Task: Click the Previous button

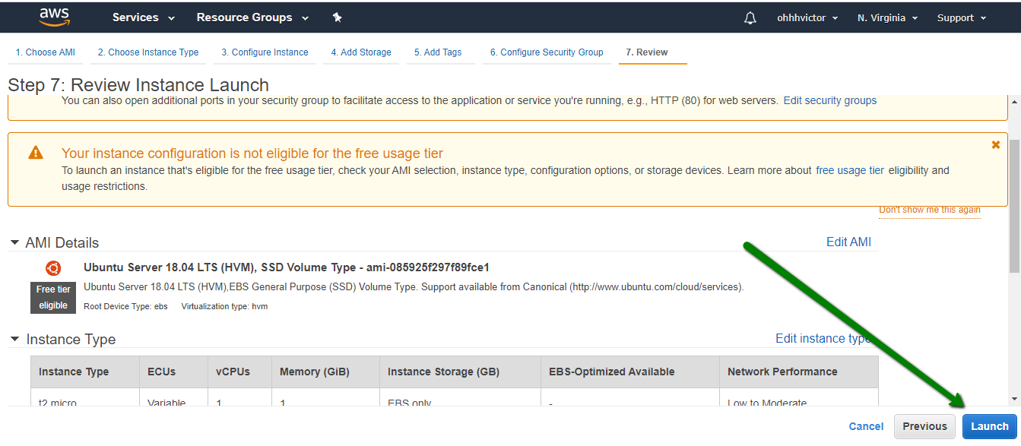Action: [x=924, y=426]
